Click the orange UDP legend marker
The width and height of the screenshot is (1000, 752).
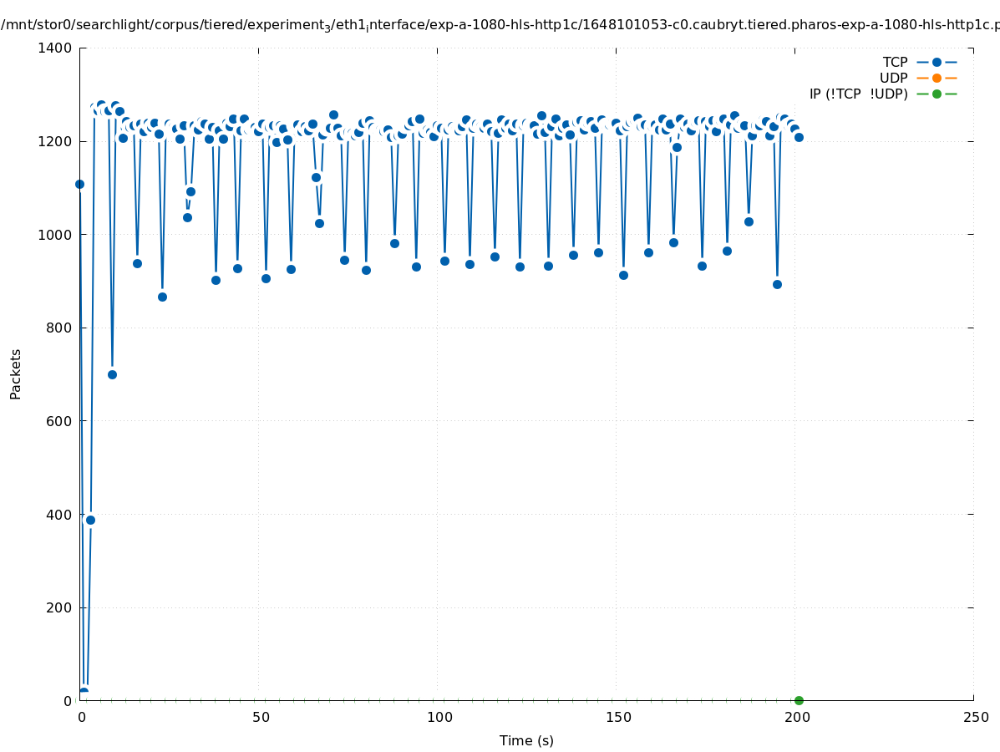[x=937, y=78]
